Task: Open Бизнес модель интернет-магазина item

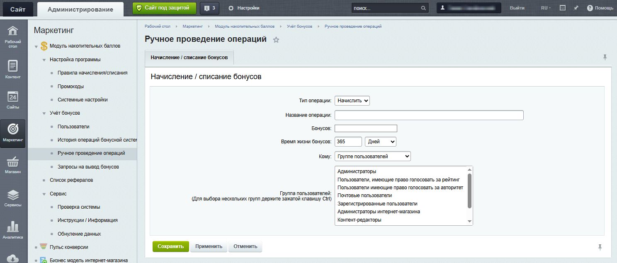Action: click(88, 261)
